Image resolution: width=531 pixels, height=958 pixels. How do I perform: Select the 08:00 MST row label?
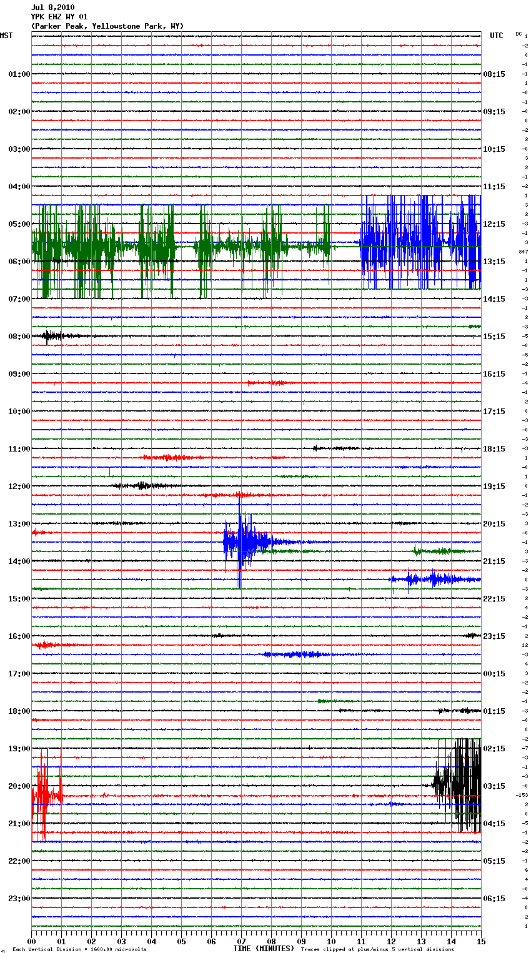(19, 336)
